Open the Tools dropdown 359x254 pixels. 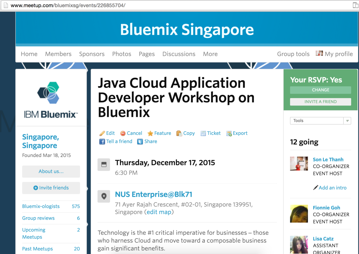(x=321, y=121)
